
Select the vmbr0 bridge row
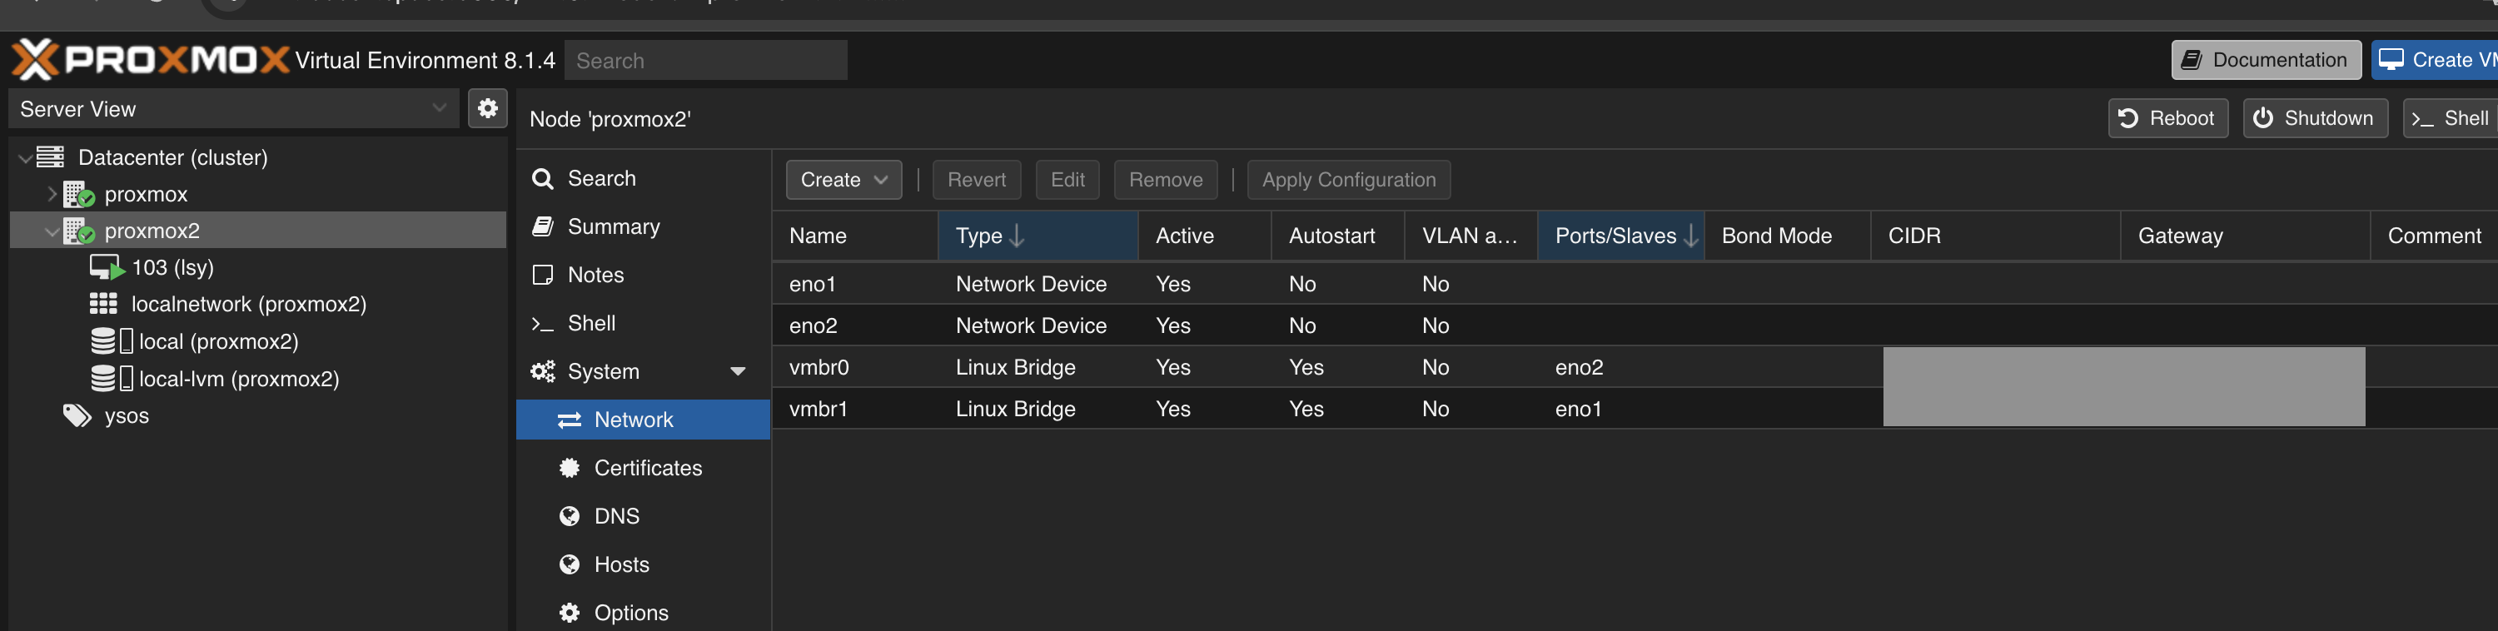(x=1635, y=367)
